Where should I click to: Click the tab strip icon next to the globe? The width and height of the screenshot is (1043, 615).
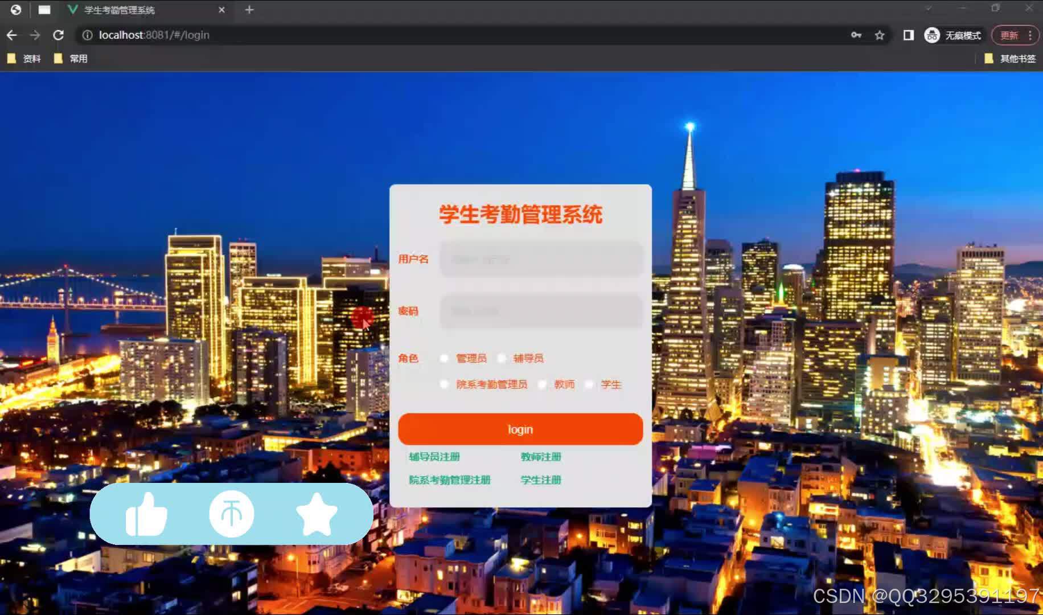[44, 10]
